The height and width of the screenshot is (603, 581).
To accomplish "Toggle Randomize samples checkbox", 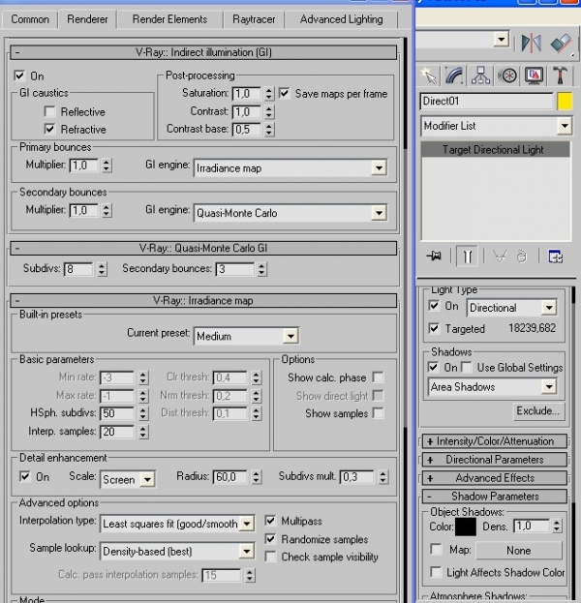I will point(270,539).
